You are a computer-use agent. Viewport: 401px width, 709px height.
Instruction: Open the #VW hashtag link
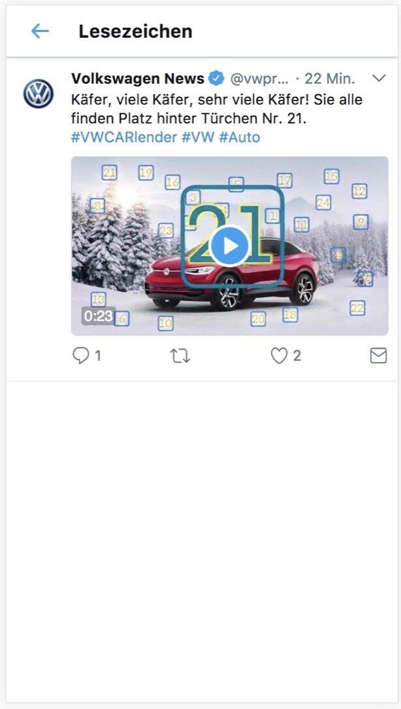point(198,137)
